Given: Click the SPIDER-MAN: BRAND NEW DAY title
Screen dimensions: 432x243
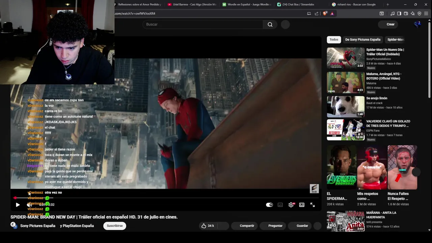Looking at the screenshot, I should [94, 217].
